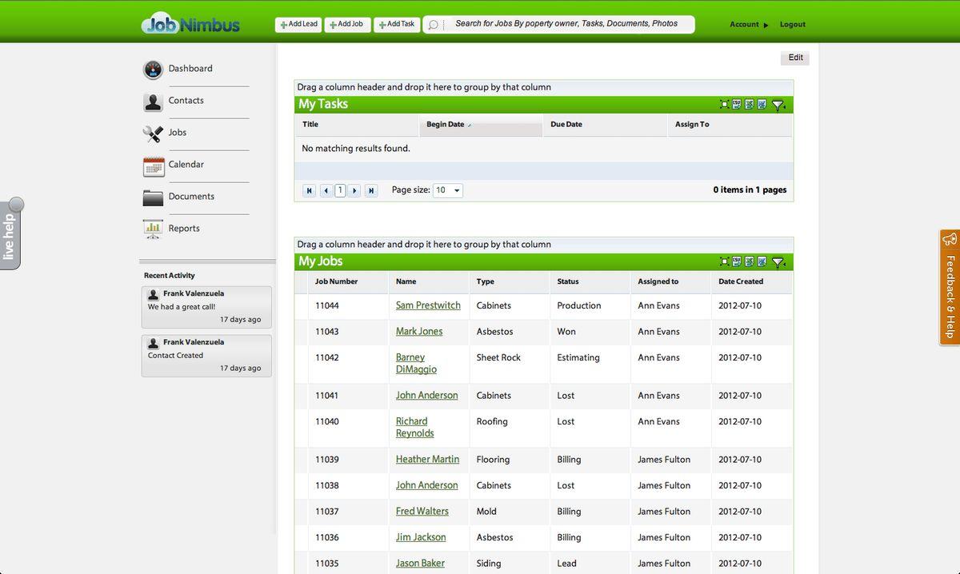Open the Calendar icon in sidebar
960x574 pixels.
tap(153, 165)
